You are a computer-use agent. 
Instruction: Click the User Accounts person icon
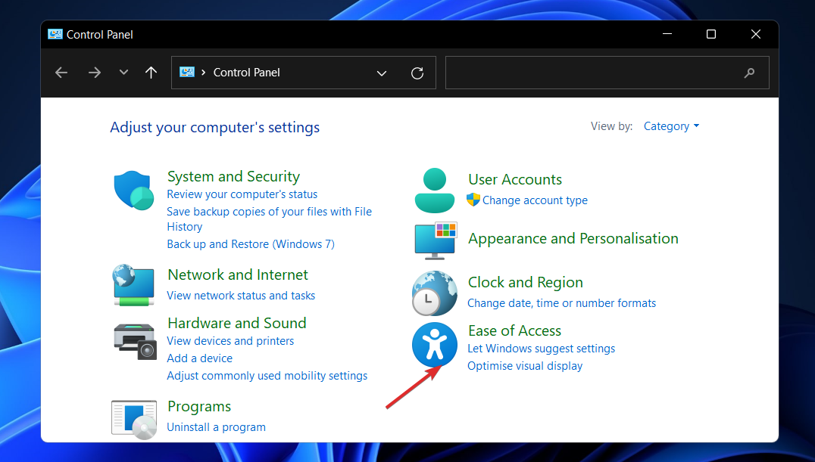click(435, 190)
